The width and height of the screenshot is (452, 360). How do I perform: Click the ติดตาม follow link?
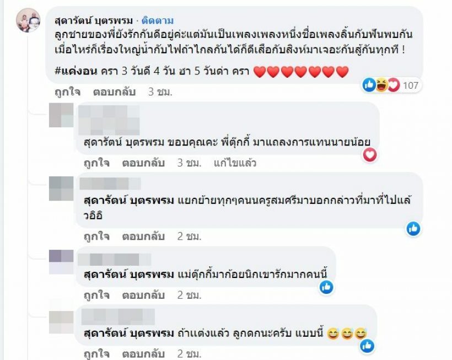[x=158, y=21]
